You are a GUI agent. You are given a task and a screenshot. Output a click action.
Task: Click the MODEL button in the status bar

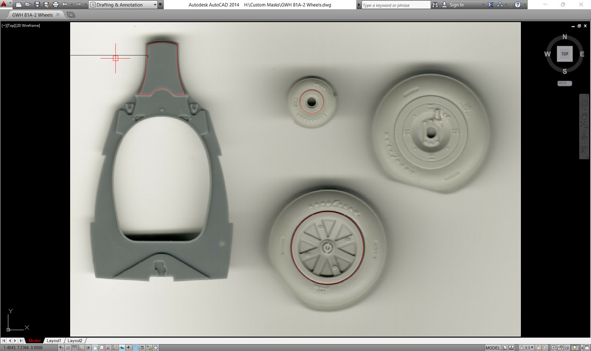(492, 347)
